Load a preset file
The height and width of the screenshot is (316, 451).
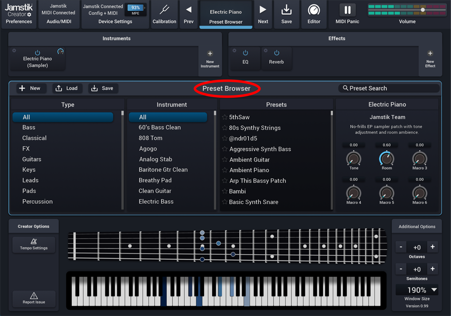click(67, 88)
